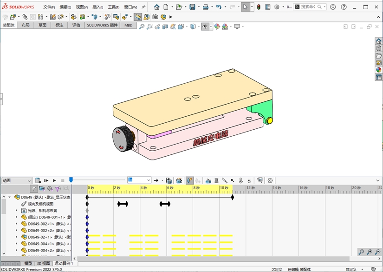Click the end keyframe at 11 seconds
The image size is (383, 272).
[233, 197]
